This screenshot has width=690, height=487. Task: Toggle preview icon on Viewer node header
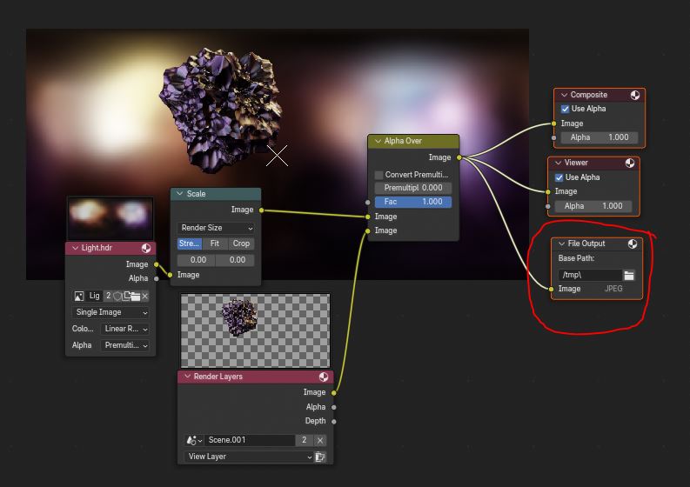[x=630, y=163]
